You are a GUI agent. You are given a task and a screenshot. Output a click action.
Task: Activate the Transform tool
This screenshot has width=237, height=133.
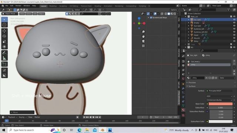[4, 47]
